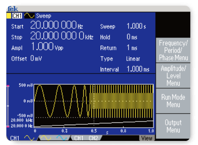
Task: Open the Amplitude/Level Menu
Action: click(x=173, y=76)
